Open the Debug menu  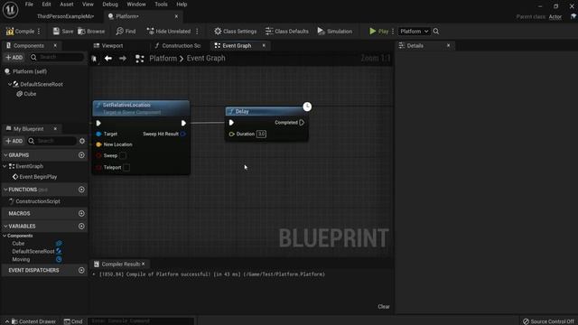110,5
